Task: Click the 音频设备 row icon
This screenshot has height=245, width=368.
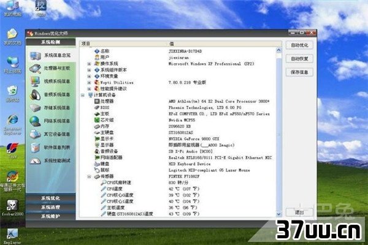Action: pyautogui.click(x=97, y=151)
